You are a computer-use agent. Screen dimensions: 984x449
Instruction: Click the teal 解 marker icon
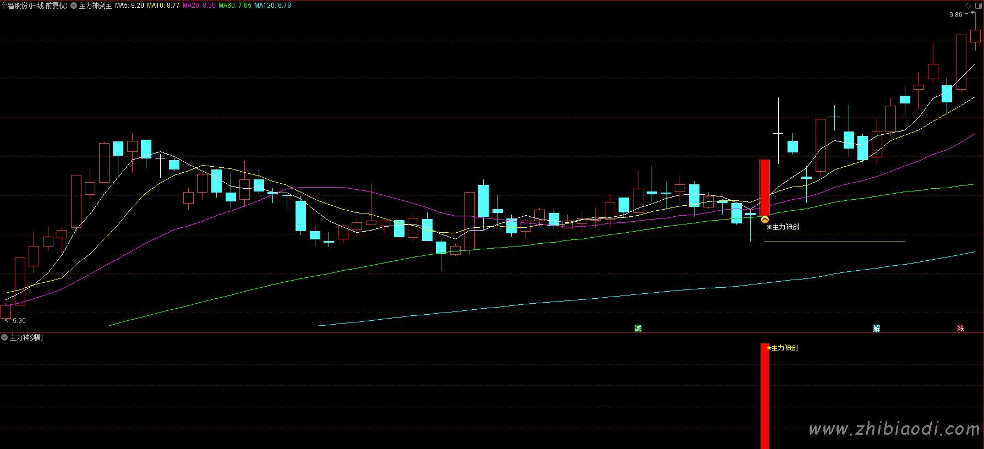tap(877, 328)
